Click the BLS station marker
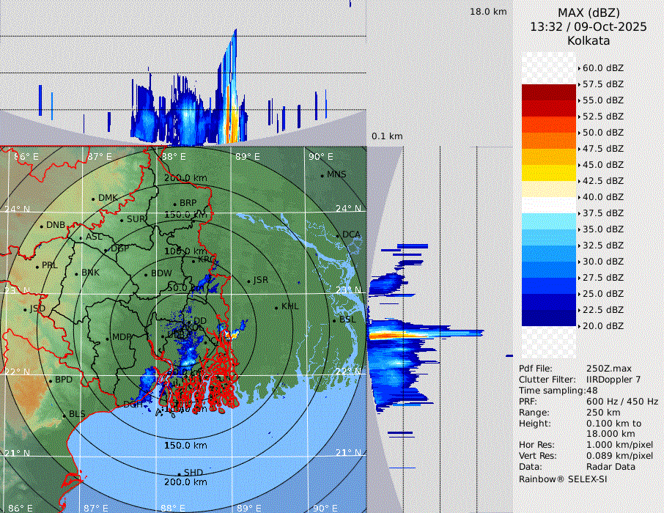 click(64, 415)
